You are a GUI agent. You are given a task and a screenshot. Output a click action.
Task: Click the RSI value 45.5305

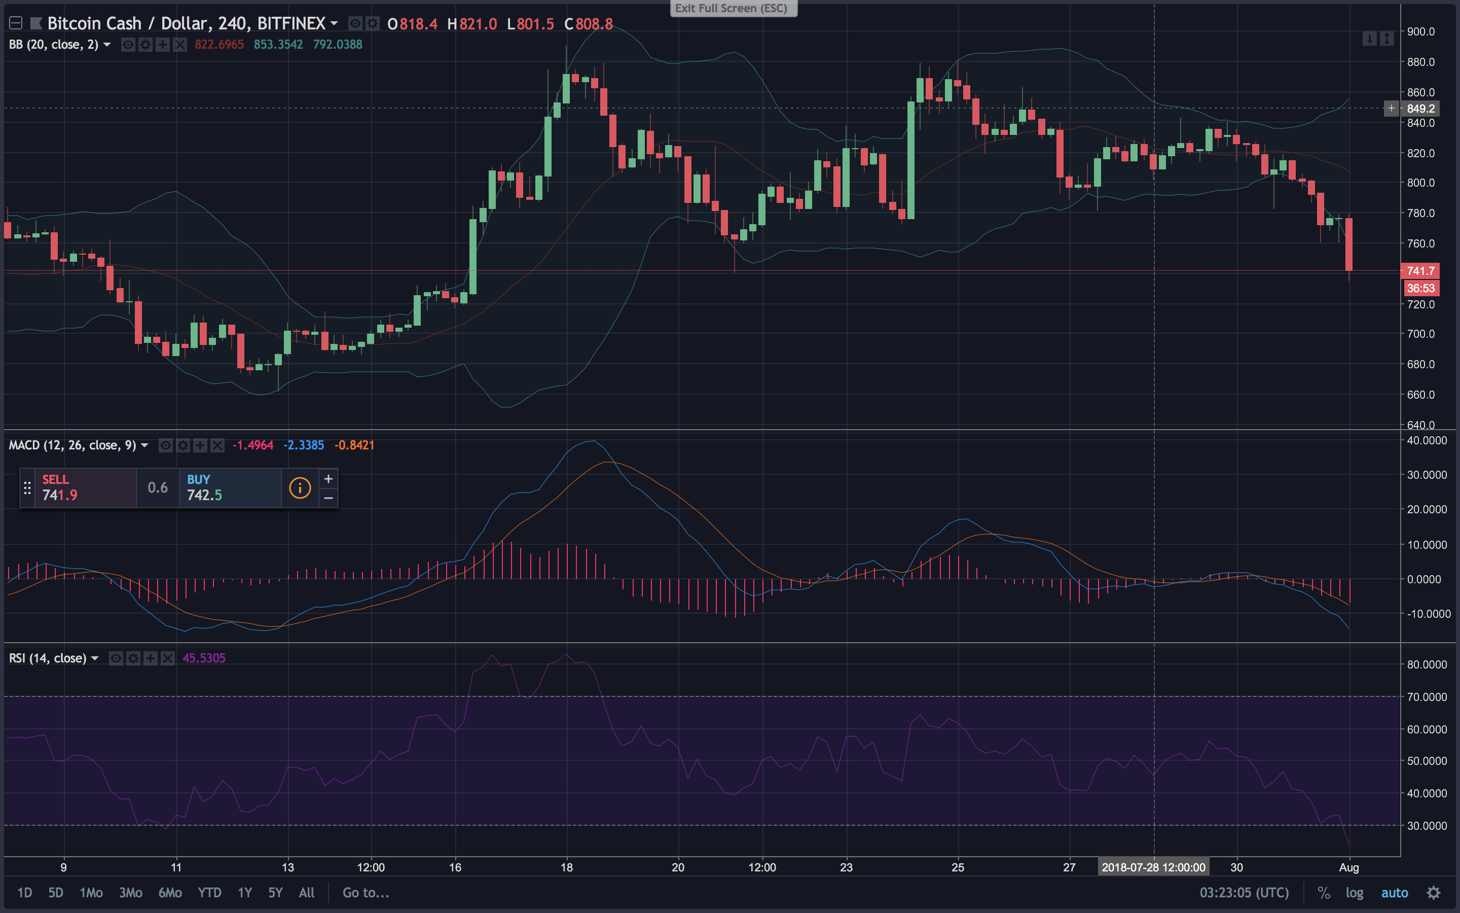(204, 658)
